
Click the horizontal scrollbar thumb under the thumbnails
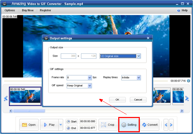(x=29, y=111)
